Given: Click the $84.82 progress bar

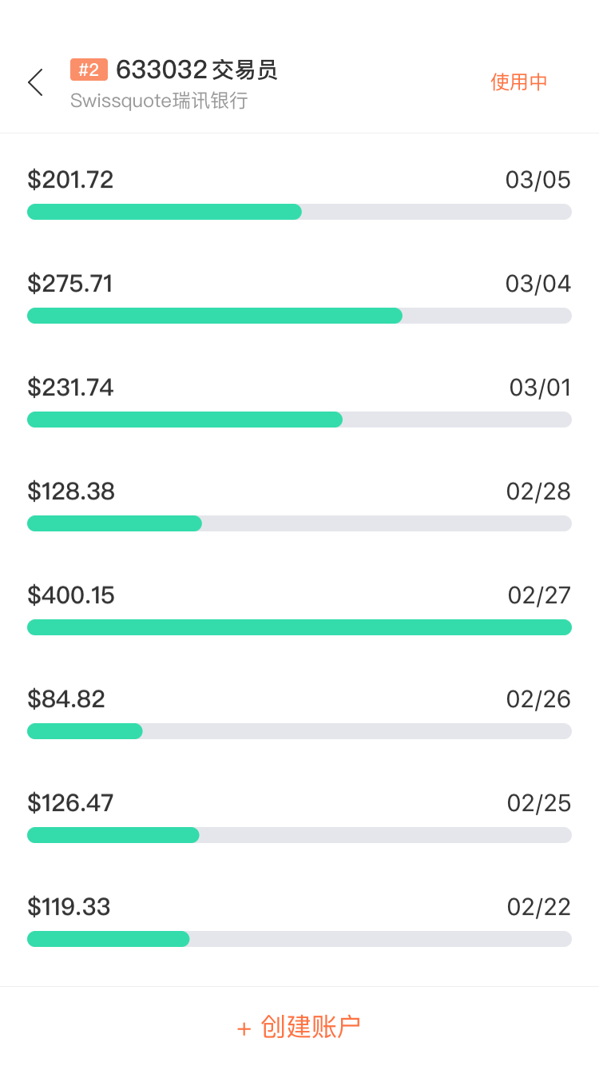Looking at the screenshot, I should point(299,731).
